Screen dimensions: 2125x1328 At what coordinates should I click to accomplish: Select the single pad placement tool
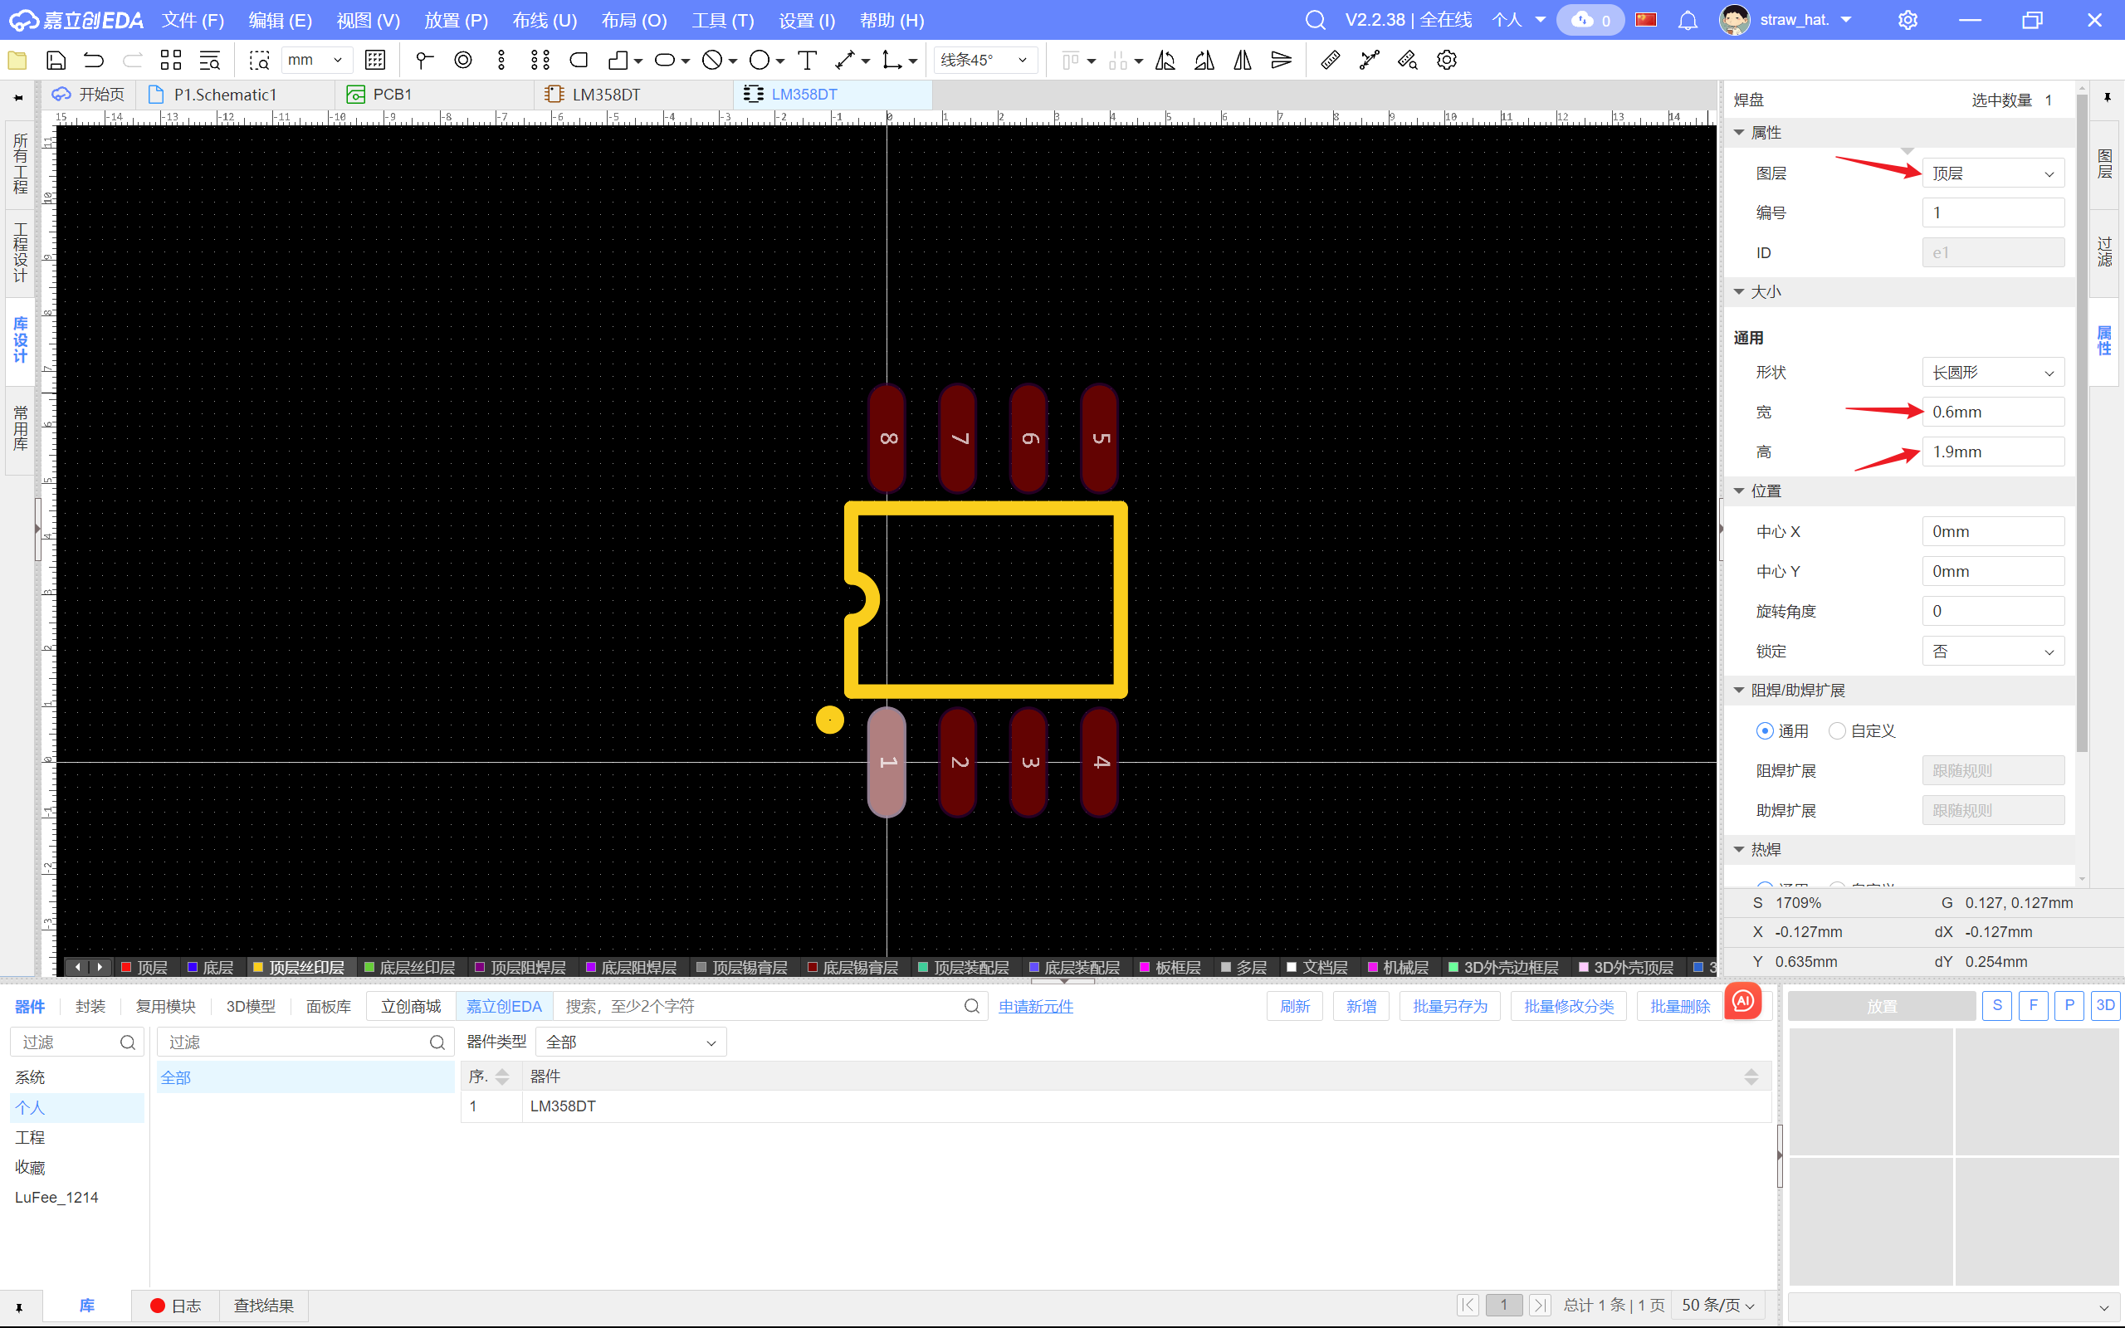[462, 60]
